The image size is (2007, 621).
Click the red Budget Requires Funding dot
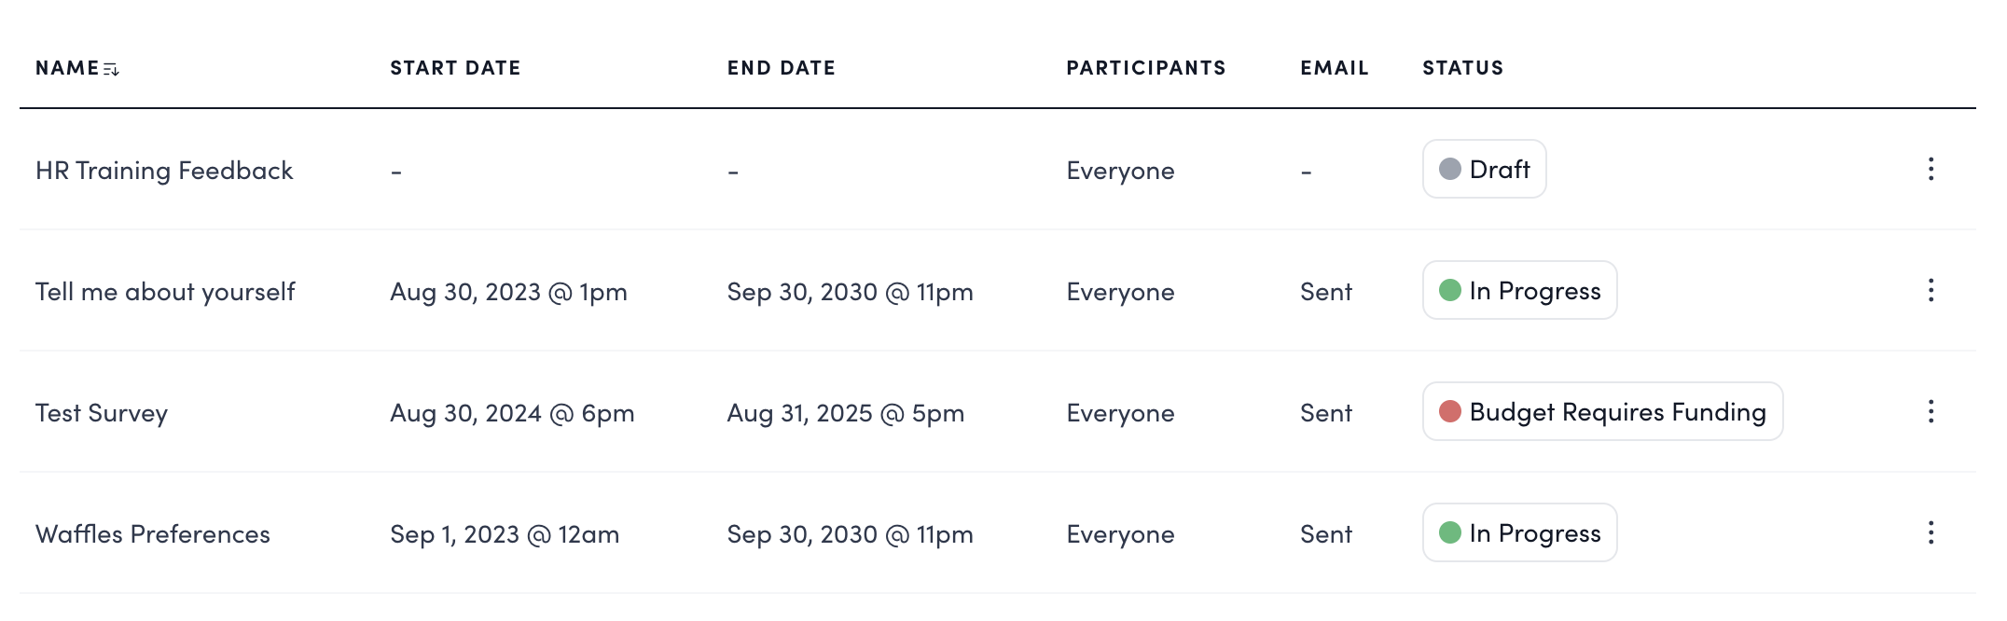[1449, 411]
